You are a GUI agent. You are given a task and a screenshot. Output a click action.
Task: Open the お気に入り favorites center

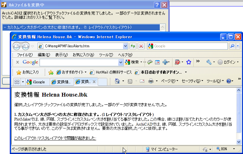coord(28,72)
